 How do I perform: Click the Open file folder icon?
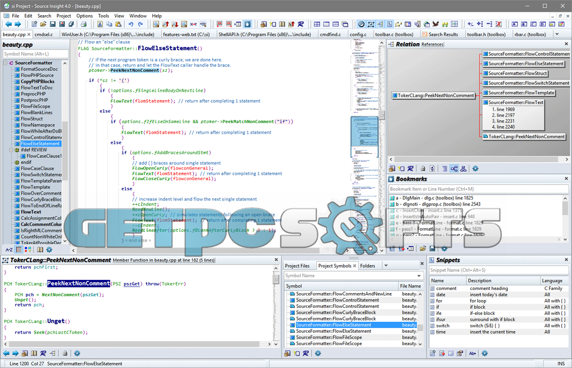(x=43, y=24)
